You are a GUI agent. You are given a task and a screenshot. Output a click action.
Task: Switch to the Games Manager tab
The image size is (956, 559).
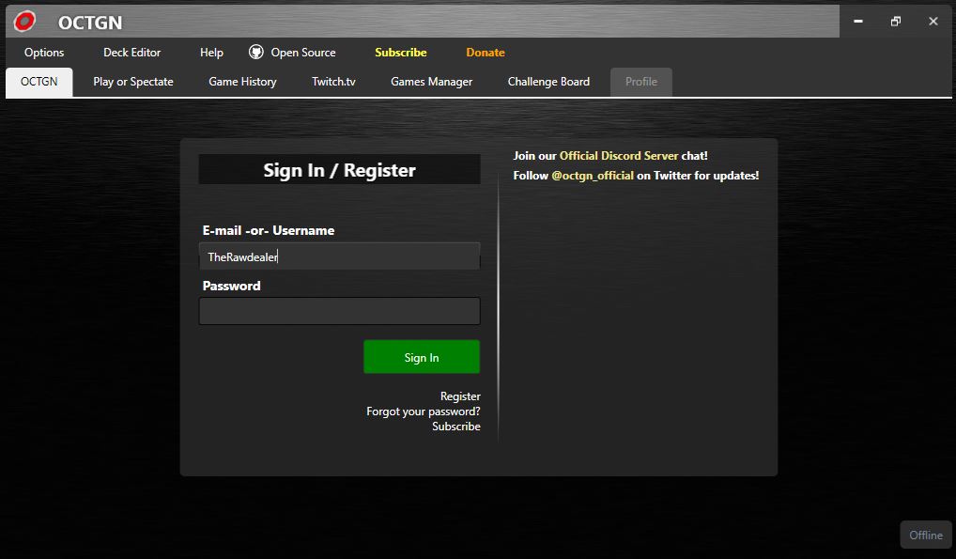pos(432,82)
